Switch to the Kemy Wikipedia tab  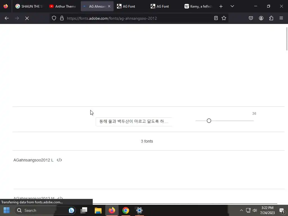pyautogui.click(x=198, y=6)
